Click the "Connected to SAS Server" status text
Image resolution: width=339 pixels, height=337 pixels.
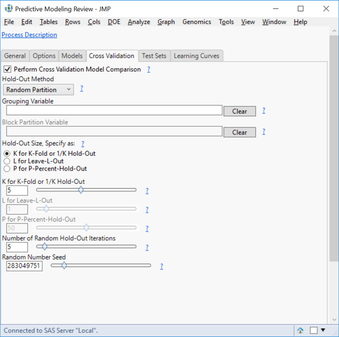coord(51,330)
